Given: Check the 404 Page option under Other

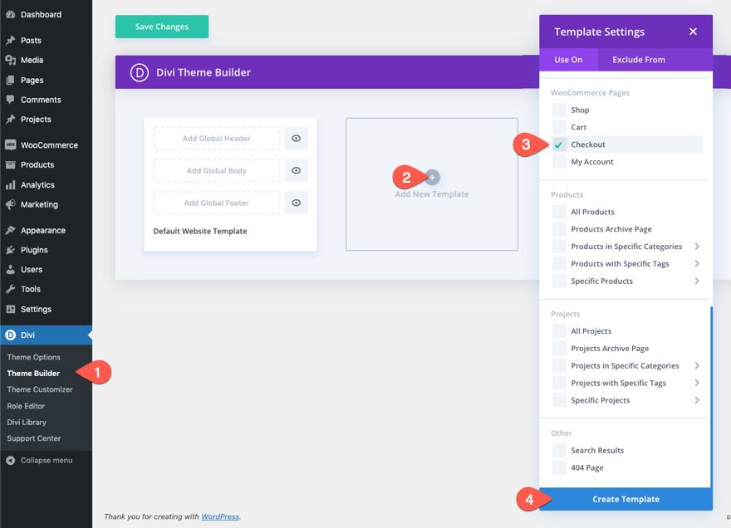Looking at the screenshot, I should click(559, 467).
